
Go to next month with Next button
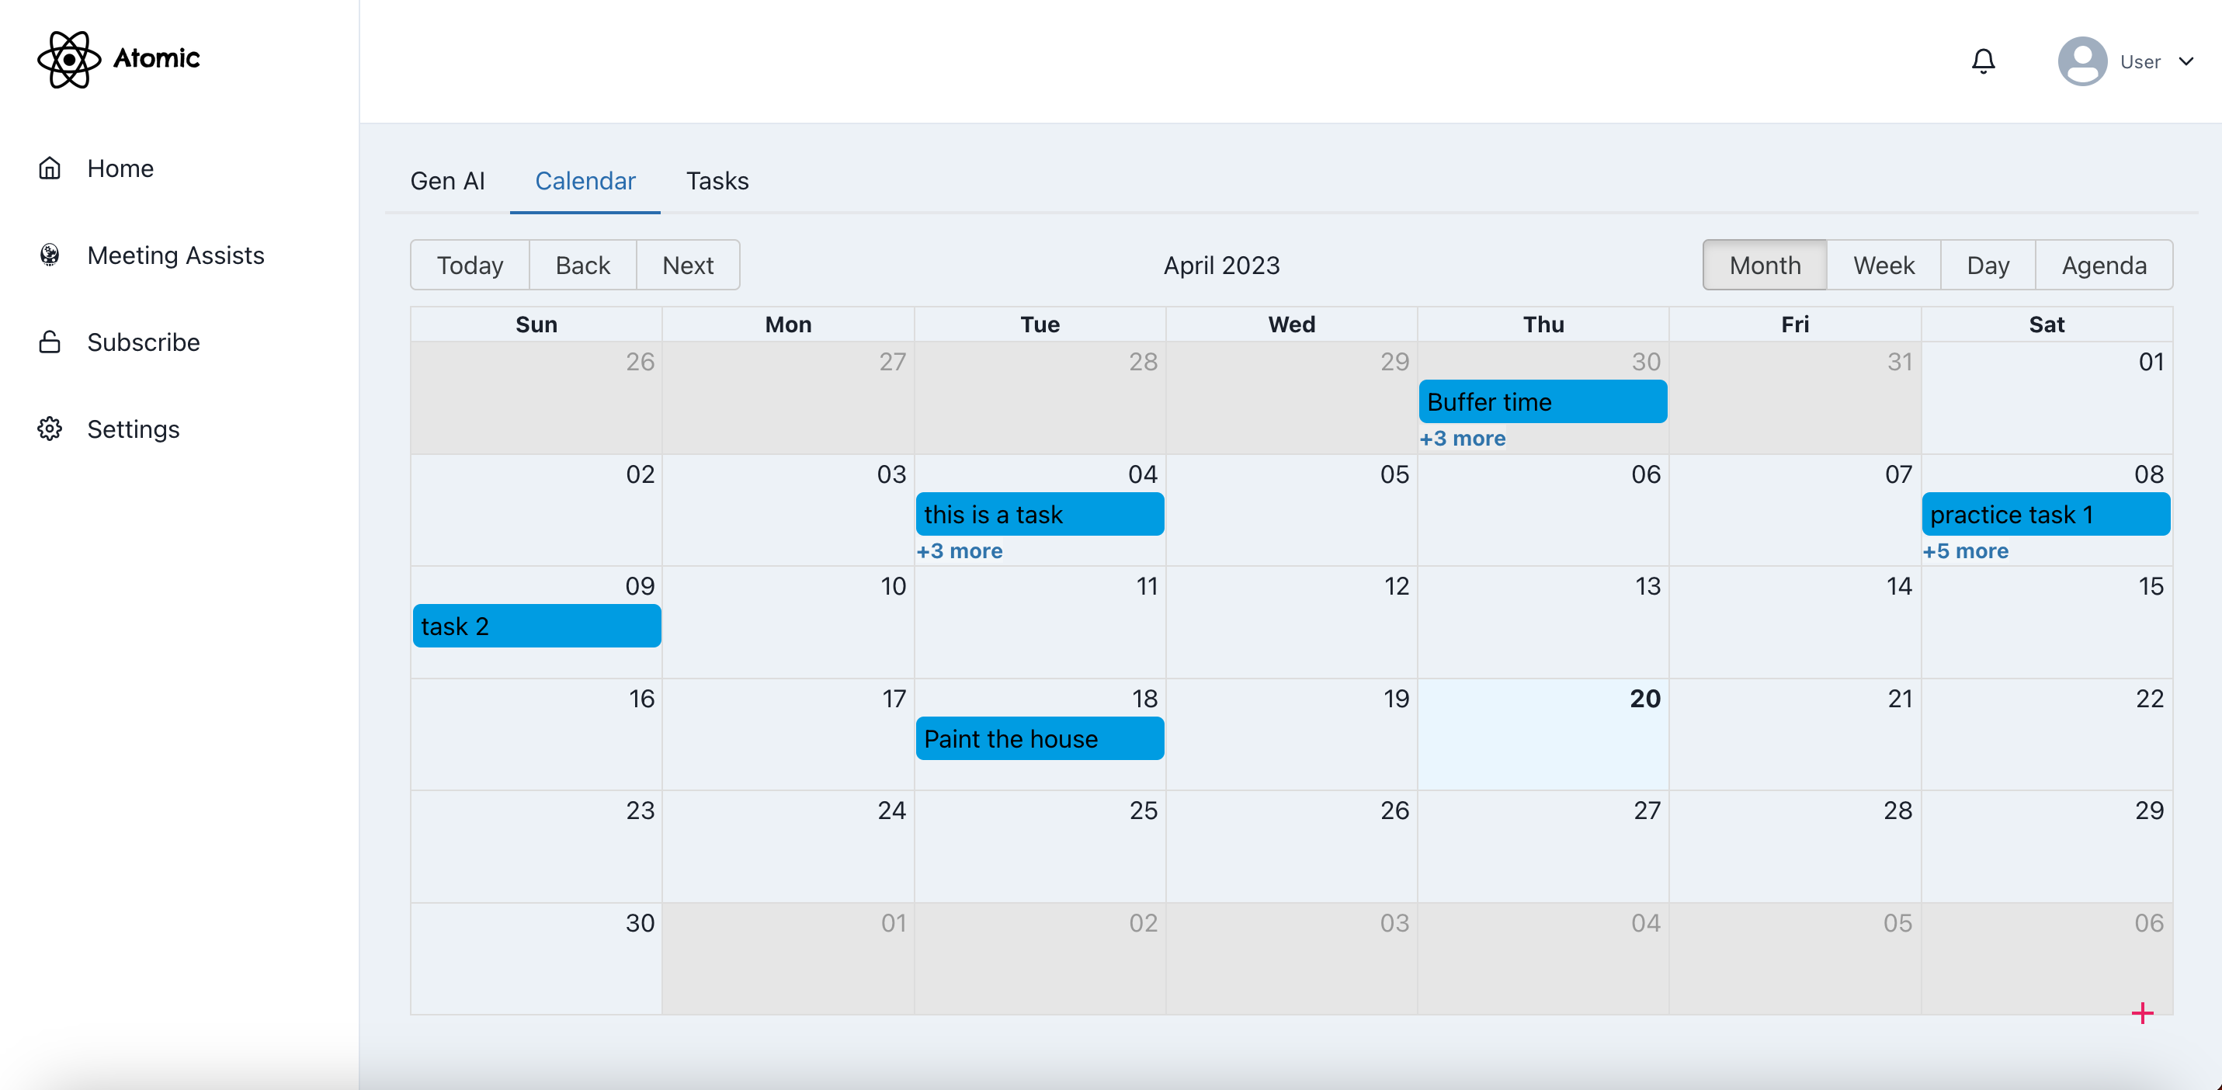click(687, 265)
